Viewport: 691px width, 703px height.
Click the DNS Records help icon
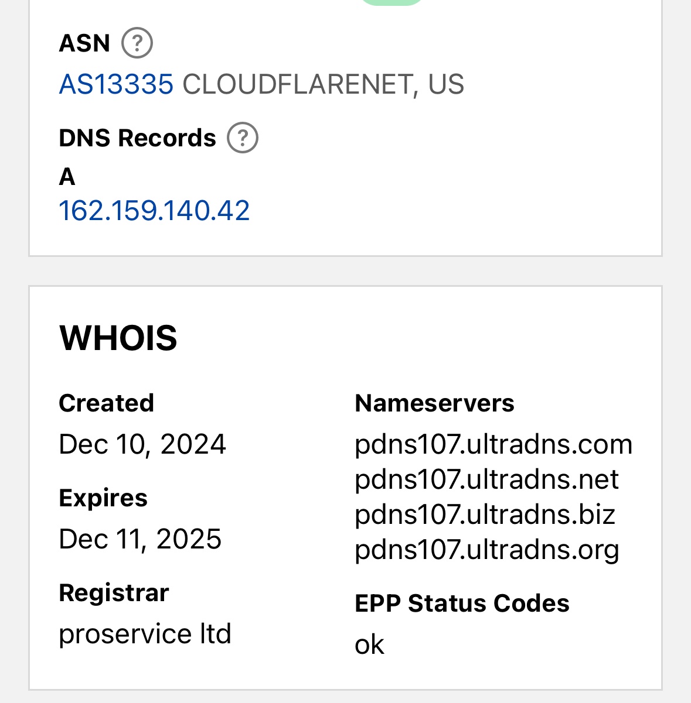click(243, 138)
